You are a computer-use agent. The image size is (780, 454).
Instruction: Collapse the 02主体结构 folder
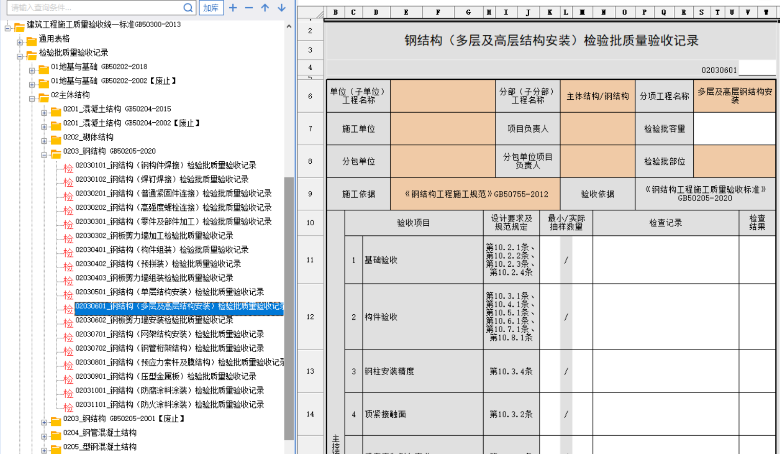click(x=32, y=98)
